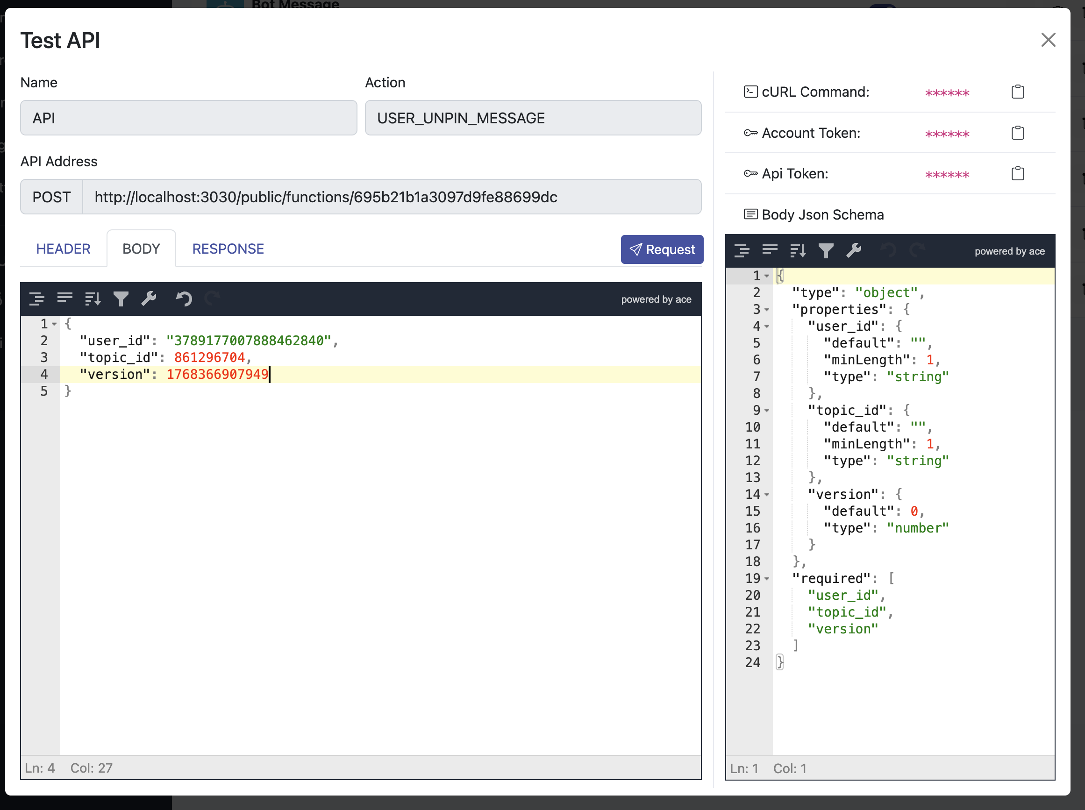Collapse the "required" array fold at line 19

[767, 579]
